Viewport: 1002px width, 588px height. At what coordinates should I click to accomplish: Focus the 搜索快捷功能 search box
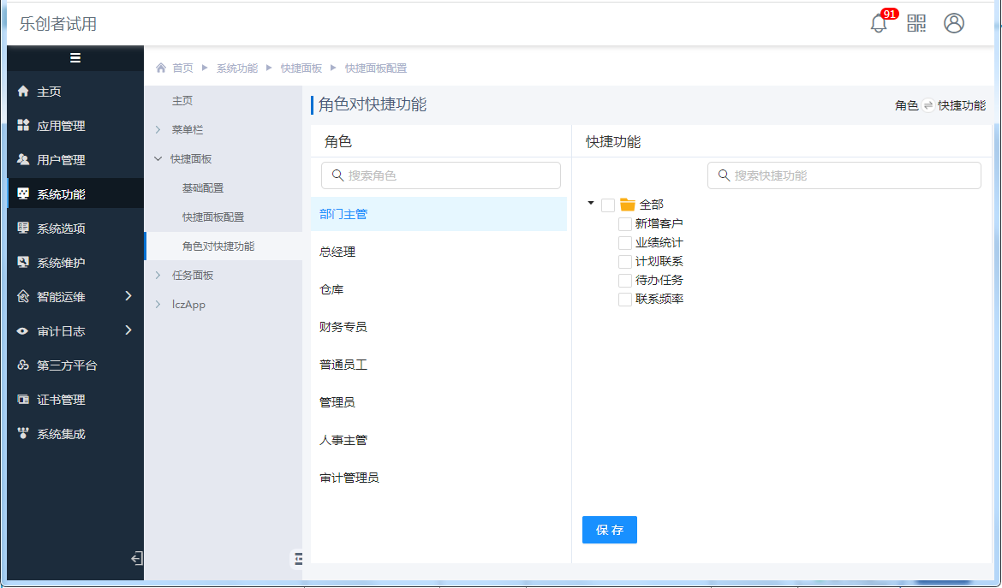[844, 175]
